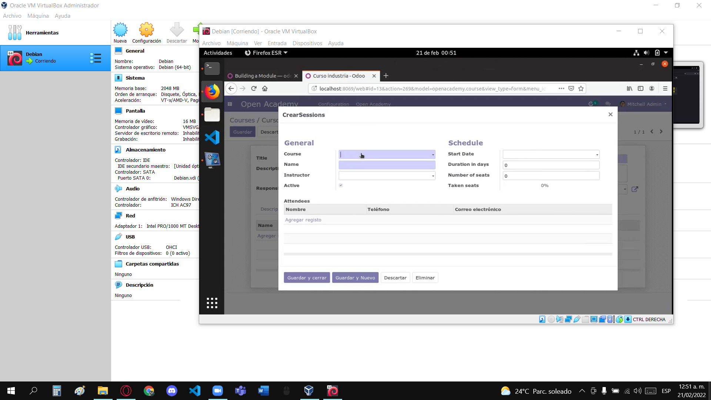Viewport: 711px width, 400px height.
Task: Open Zoom from Windows taskbar
Action: 218,391
